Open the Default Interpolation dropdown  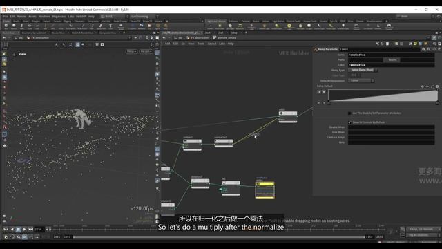(x=361, y=81)
